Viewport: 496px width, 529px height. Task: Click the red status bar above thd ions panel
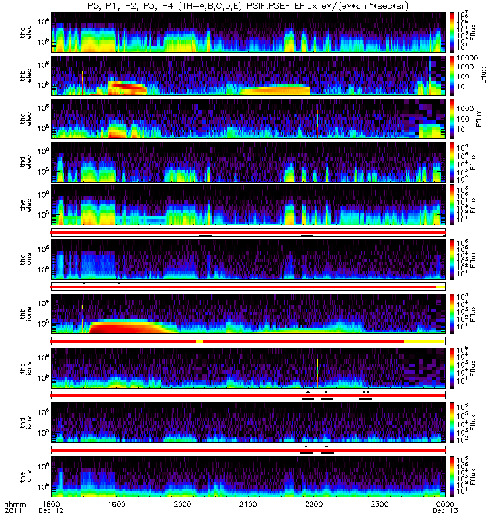point(248,395)
